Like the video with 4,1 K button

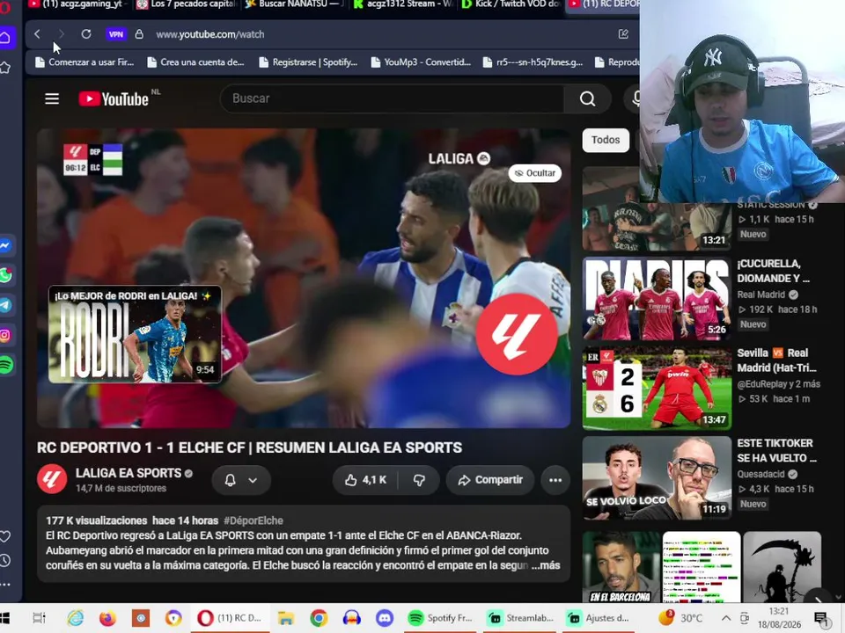(365, 480)
